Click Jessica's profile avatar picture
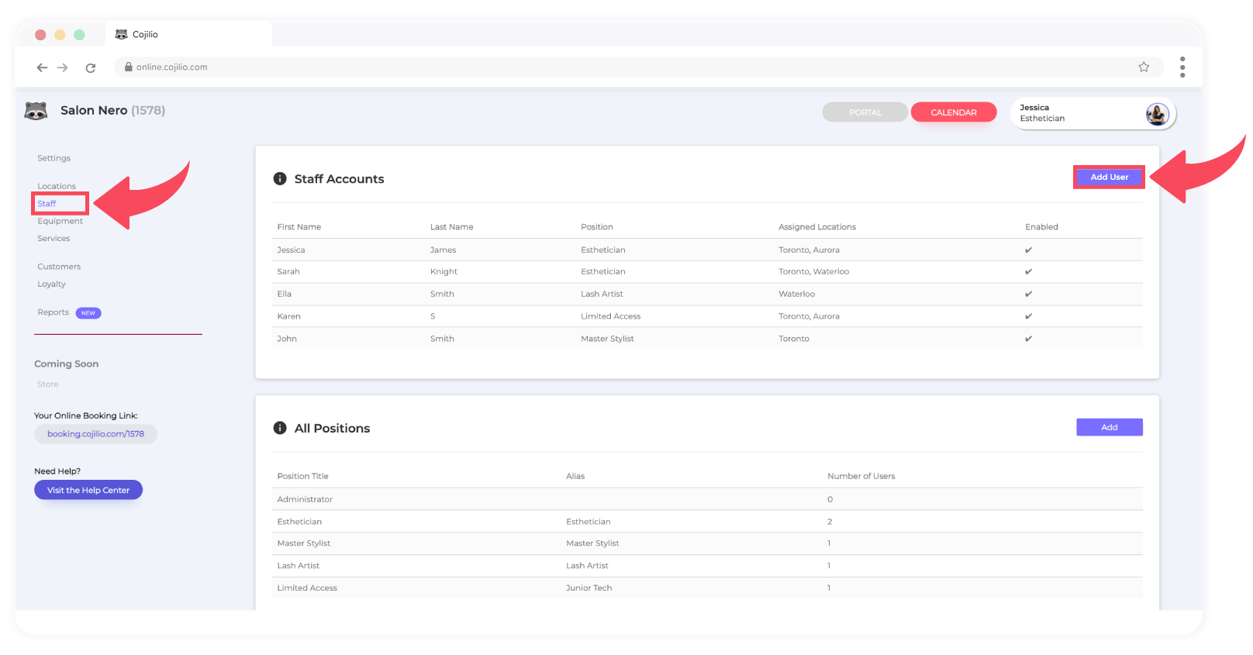 [x=1157, y=114]
